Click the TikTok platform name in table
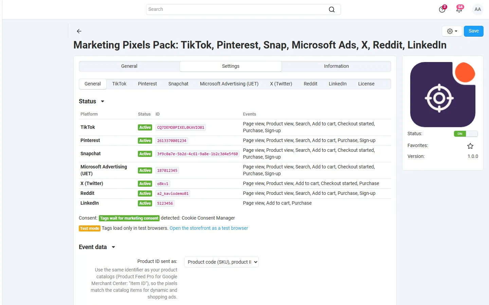489x305 pixels. 88,127
